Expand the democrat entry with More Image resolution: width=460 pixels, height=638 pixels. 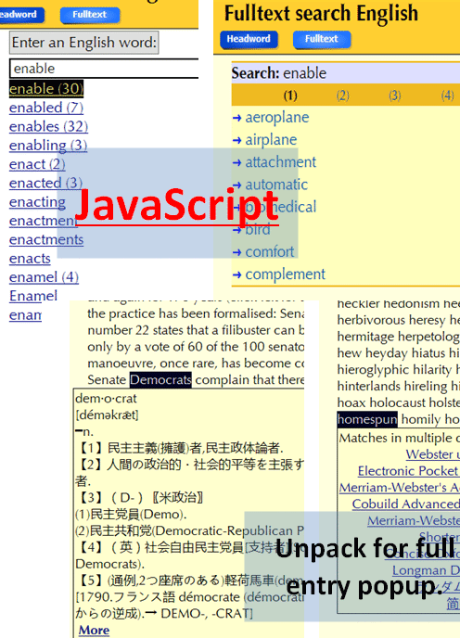tap(94, 630)
